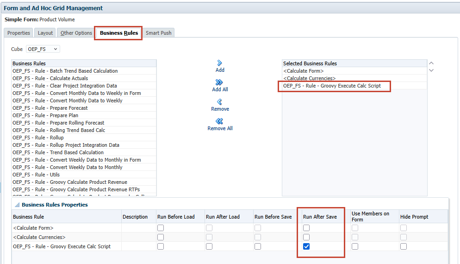Select rule Clear Project Integration Data

point(84,86)
